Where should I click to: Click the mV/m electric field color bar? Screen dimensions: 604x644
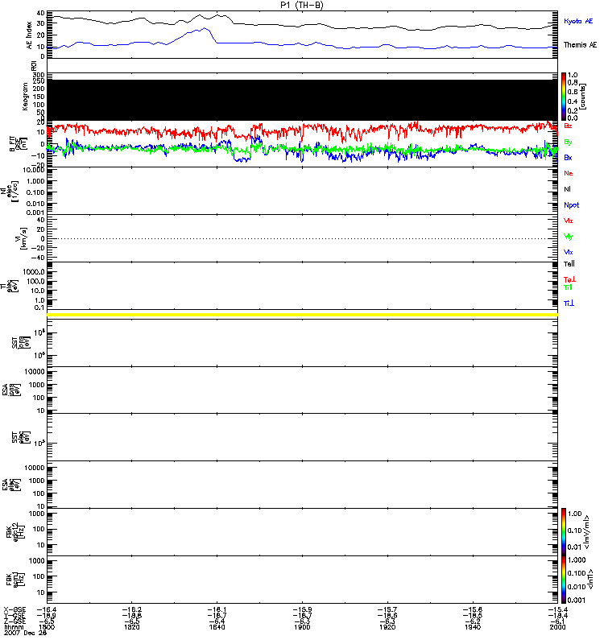pos(564,532)
